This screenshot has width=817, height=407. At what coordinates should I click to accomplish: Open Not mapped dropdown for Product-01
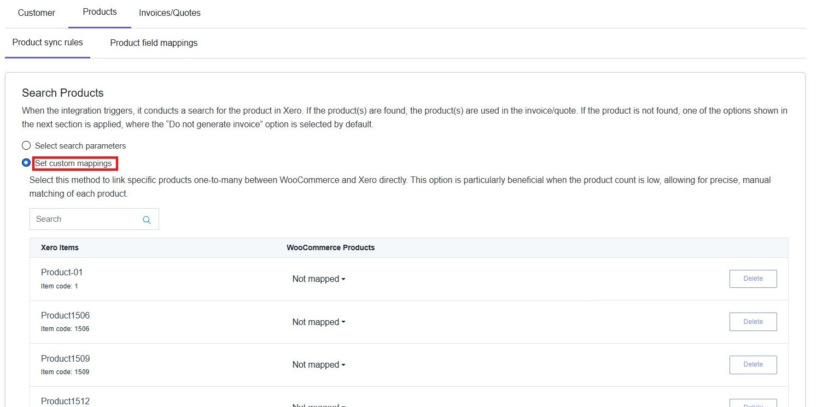[x=319, y=279]
